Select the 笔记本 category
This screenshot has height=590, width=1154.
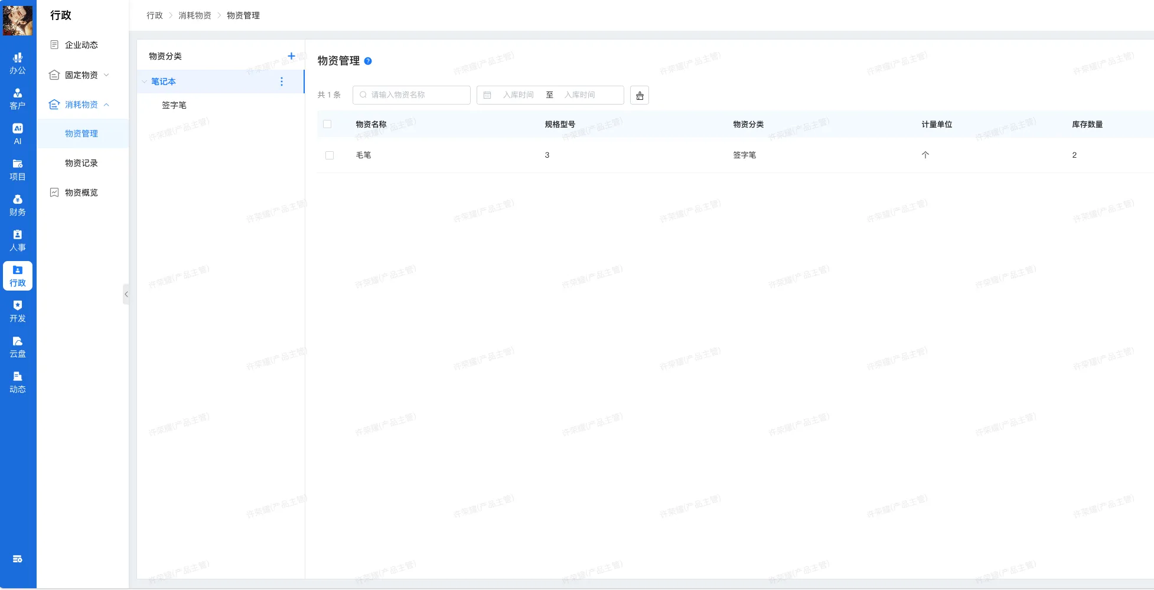click(164, 82)
